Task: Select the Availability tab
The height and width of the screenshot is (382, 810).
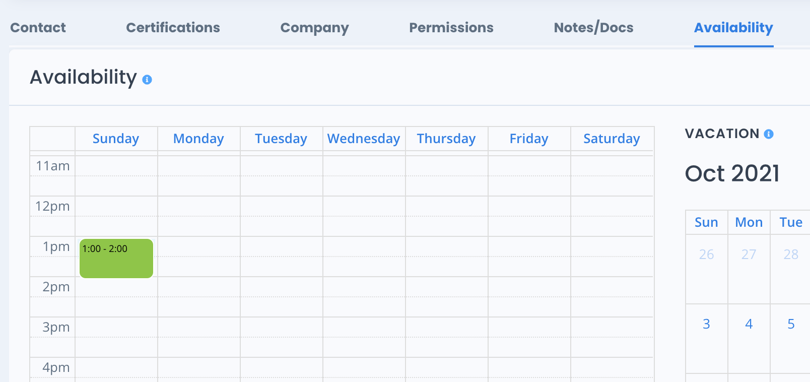Action: (x=733, y=28)
